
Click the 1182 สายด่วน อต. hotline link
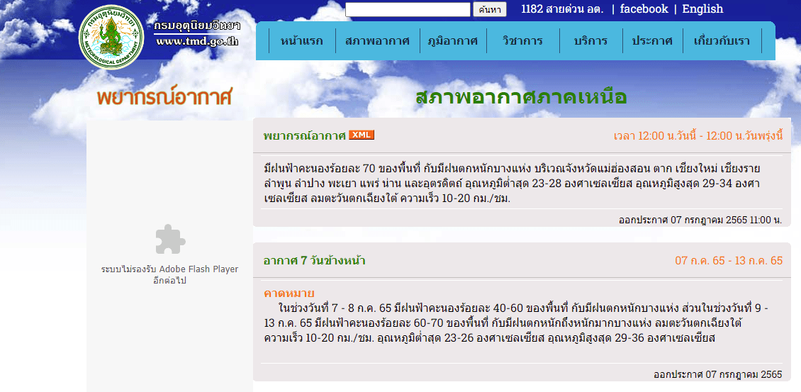coord(561,9)
